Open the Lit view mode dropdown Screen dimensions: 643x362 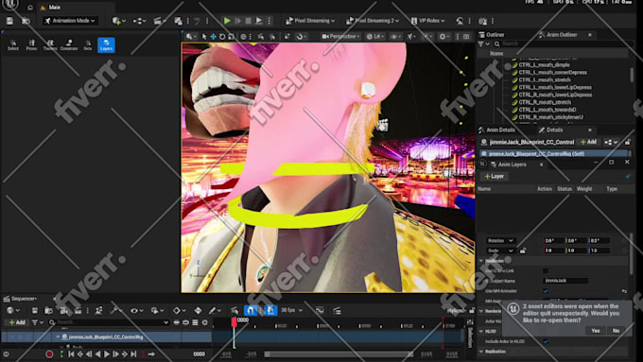click(375, 37)
